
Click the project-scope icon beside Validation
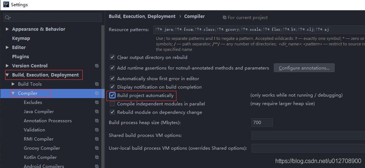[97, 130]
